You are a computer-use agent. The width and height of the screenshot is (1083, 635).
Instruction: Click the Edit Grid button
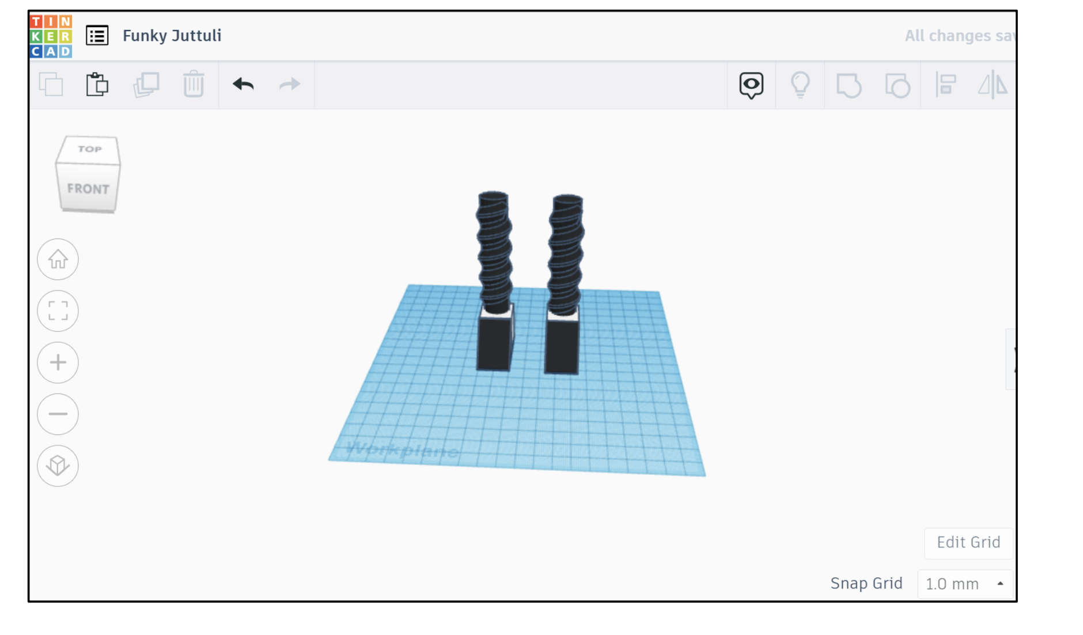968,543
